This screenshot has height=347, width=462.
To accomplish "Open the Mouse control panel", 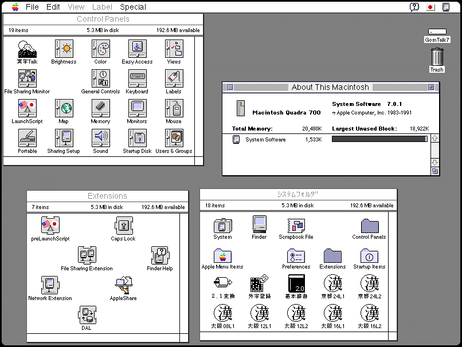I will [x=174, y=108].
